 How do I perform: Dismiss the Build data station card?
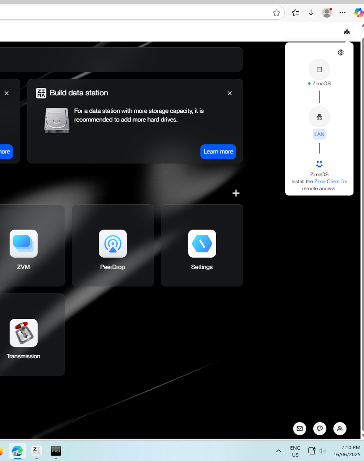[230, 93]
